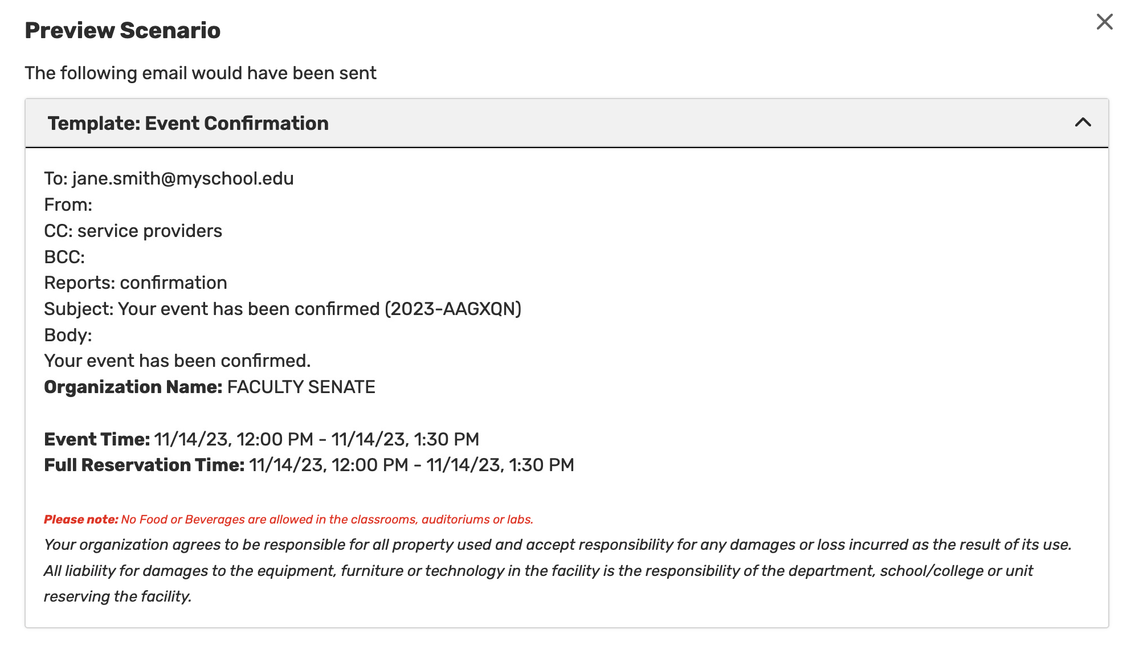
Task: Click the red 'Please note' food warning
Action: (x=288, y=520)
